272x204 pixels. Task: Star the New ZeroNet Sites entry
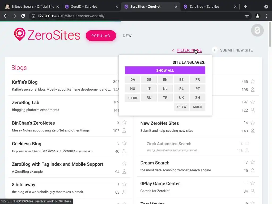click(253, 123)
